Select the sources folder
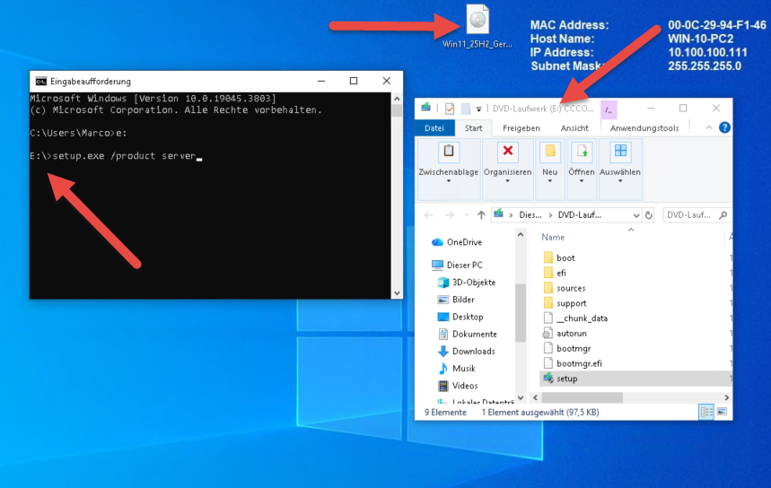771x488 pixels. [570, 288]
